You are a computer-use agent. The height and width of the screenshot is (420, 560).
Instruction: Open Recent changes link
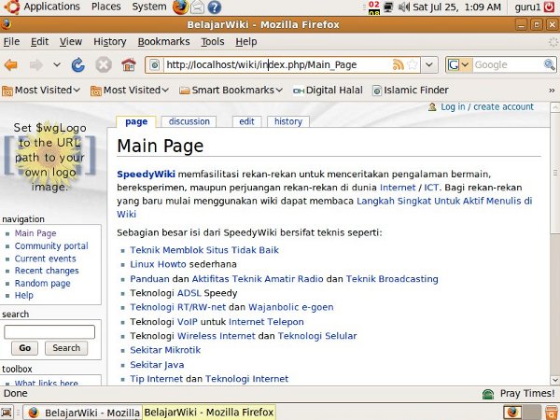click(x=47, y=271)
